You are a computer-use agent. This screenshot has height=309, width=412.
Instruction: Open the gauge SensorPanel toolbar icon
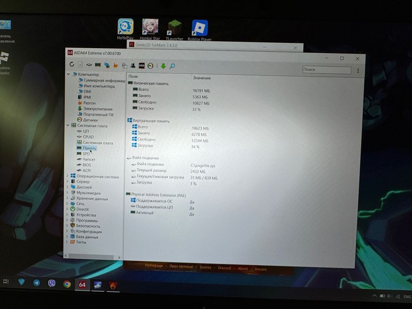[x=150, y=66]
